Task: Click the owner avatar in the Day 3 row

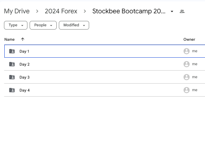Action: pyautogui.click(x=187, y=77)
